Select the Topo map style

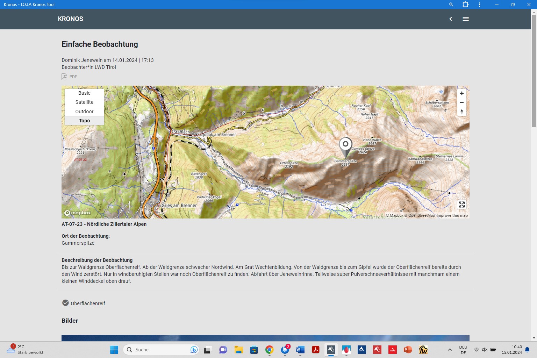(84, 121)
